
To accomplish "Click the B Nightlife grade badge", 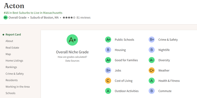I will 152,50.
